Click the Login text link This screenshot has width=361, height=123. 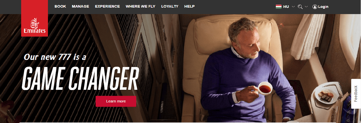[323, 7]
